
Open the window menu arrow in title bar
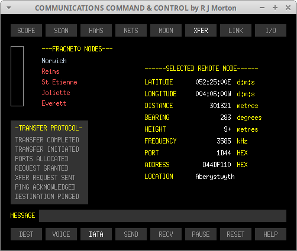(x=9, y=8)
